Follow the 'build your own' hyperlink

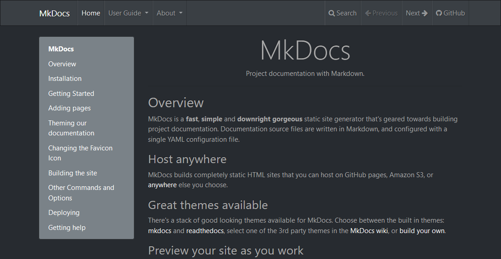click(x=422, y=231)
